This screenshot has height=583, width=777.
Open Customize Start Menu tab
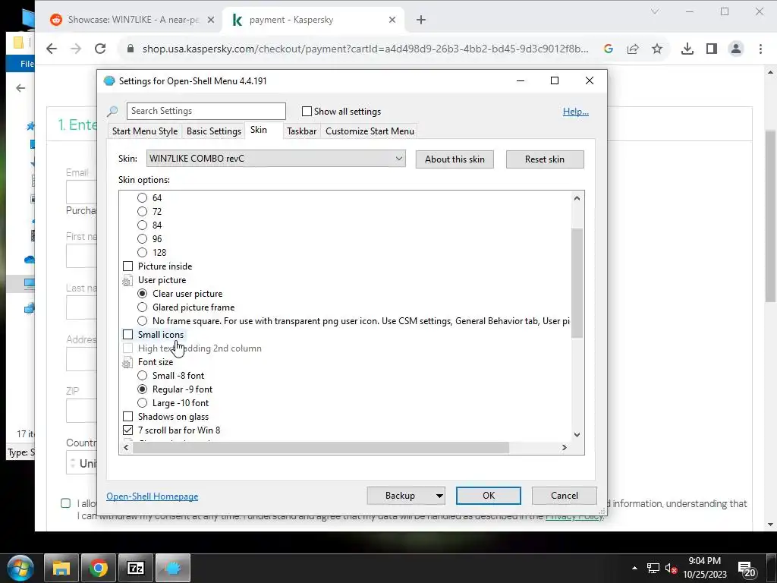point(370,131)
